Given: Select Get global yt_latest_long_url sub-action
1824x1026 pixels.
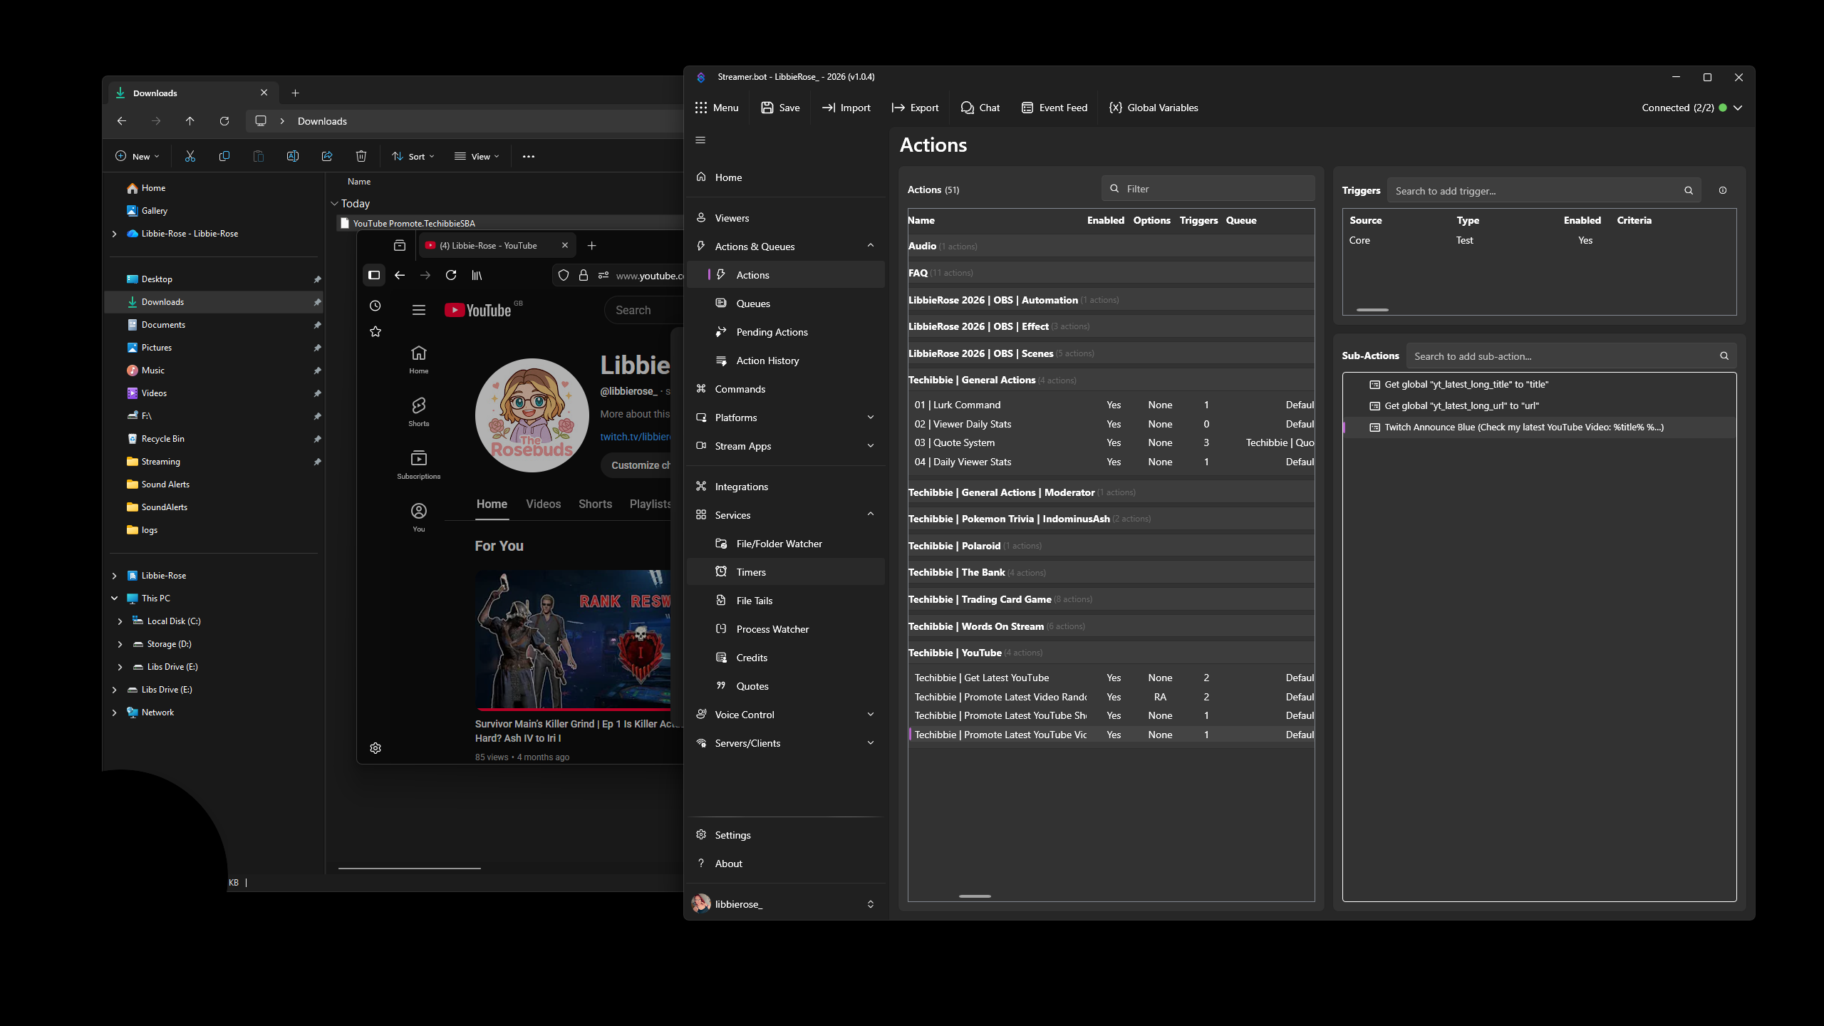Looking at the screenshot, I should [1540, 405].
